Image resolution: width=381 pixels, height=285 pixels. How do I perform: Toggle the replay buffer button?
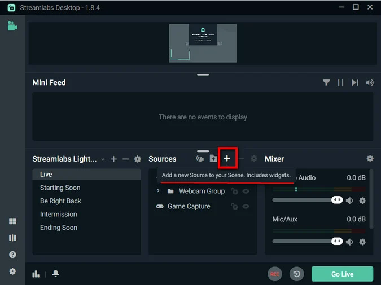click(x=296, y=274)
